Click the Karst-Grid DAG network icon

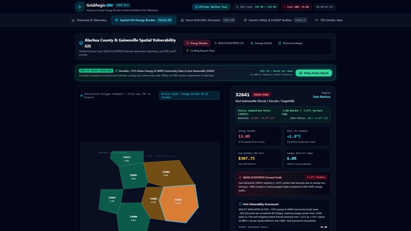coord(182,20)
